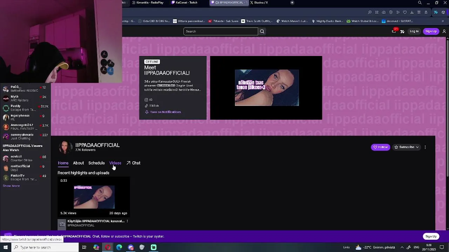Open a new browser tab with plus

(x=292, y=2)
